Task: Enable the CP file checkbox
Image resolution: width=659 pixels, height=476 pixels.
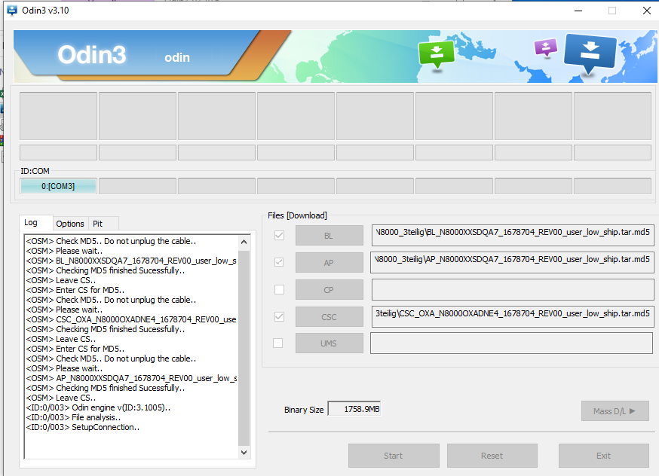Action: click(x=279, y=290)
